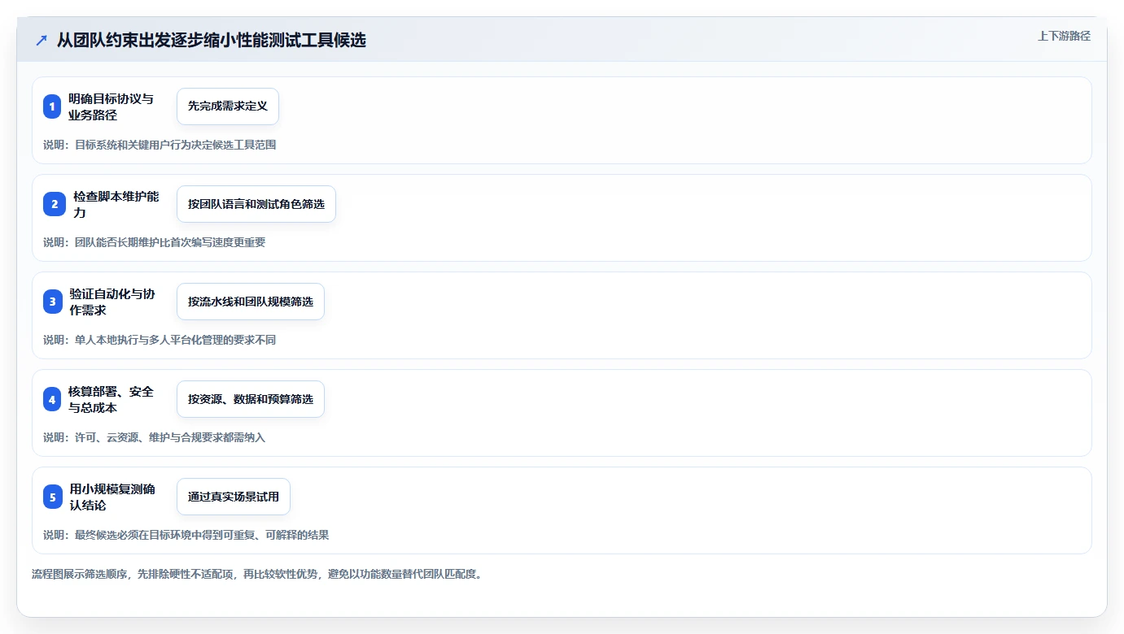Click step heading 核算部署、安全与总成本
1124x634 pixels.
pyautogui.click(x=111, y=399)
